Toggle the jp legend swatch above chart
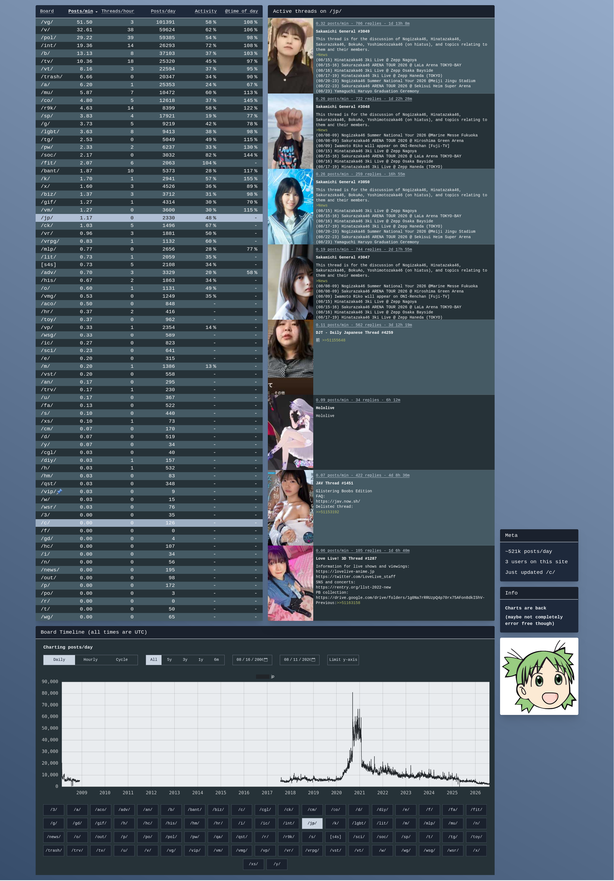This screenshot has height=881, width=614. [263, 677]
